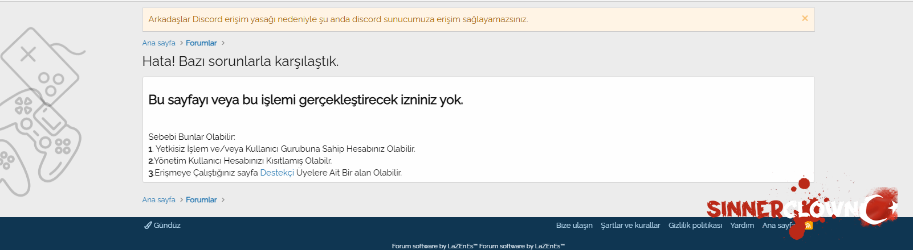This screenshot has height=250, width=913.
Task: Open the Destekçi link in the error message
Action: pos(277,173)
